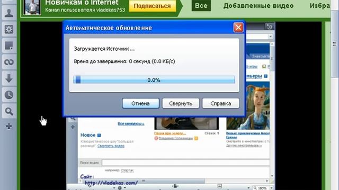The height and width of the screenshot is (190, 339).
Task: Click the small magnifier icon in video sidebar
Action: point(73,118)
